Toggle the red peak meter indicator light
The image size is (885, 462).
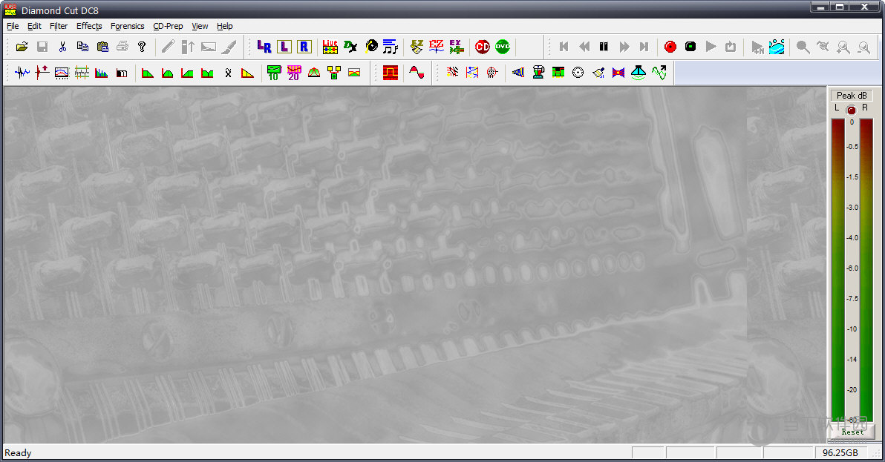(x=851, y=109)
